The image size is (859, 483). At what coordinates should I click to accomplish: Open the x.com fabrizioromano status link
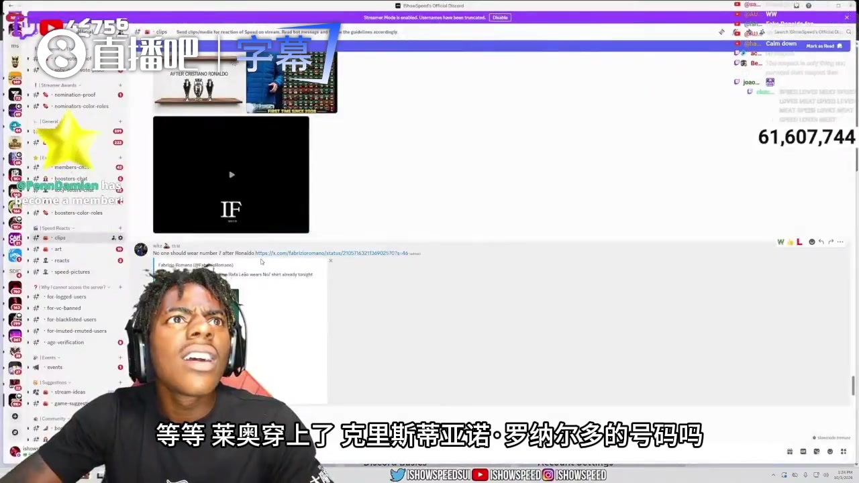coord(332,254)
